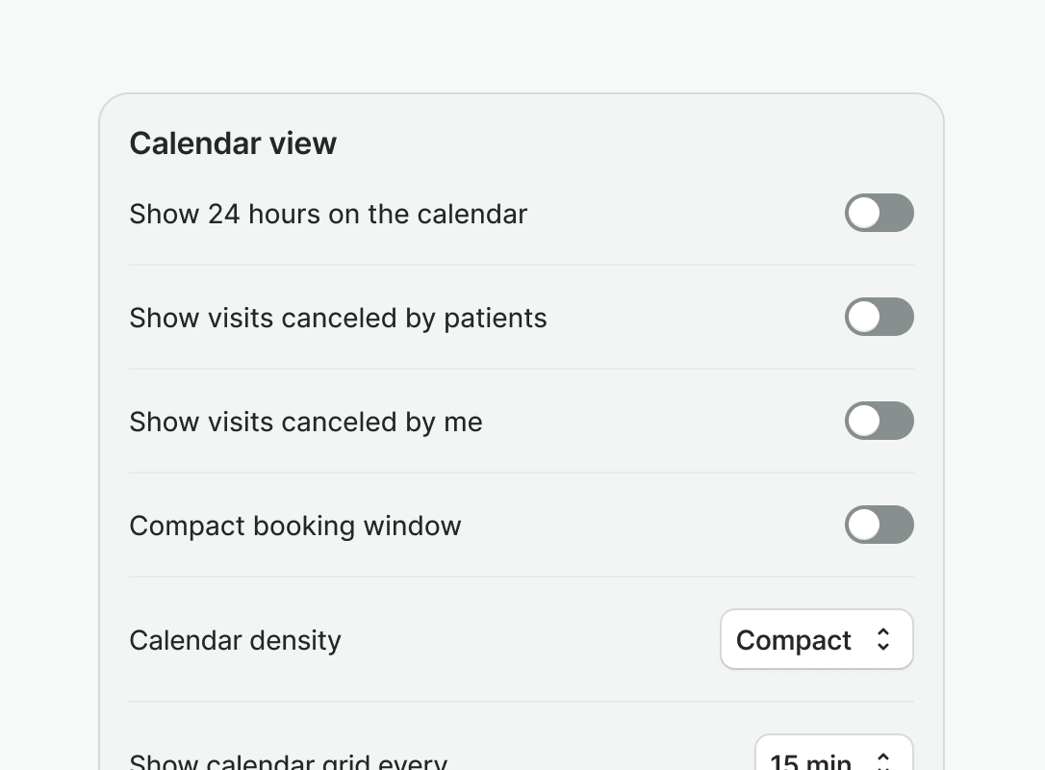Open the Calendar density dropdown

pyautogui.click(x=816, y=639)
